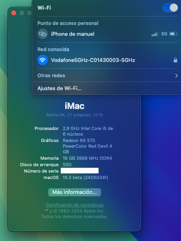
Task: Open Certificación de normativas link
Action: click(x=75, y=205)
